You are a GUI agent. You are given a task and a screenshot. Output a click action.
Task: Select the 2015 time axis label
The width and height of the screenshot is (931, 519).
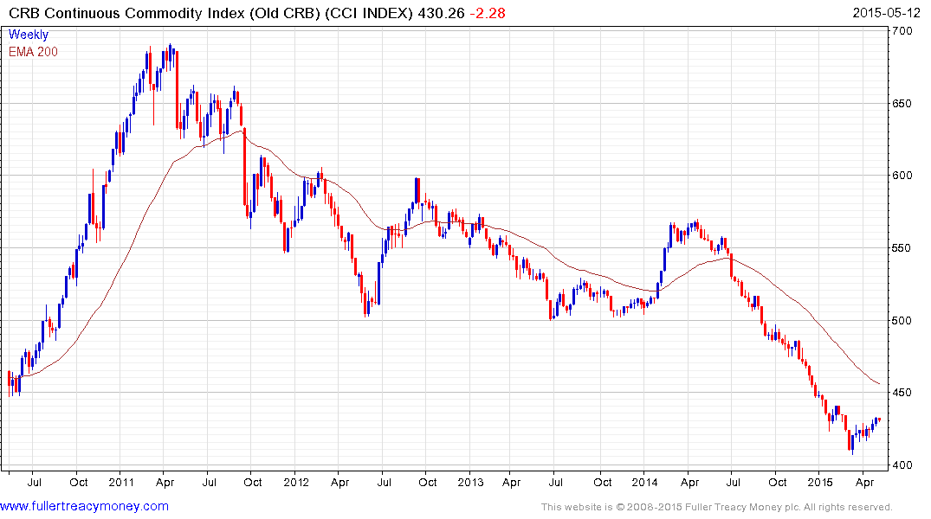click(819, 482)
